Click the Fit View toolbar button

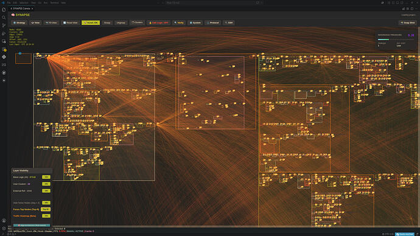point(51,23)
